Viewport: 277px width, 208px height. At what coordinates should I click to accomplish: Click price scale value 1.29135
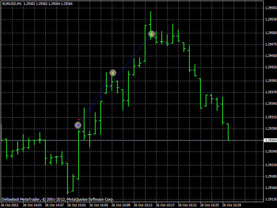pyautogui.click(x=271, y=199)
